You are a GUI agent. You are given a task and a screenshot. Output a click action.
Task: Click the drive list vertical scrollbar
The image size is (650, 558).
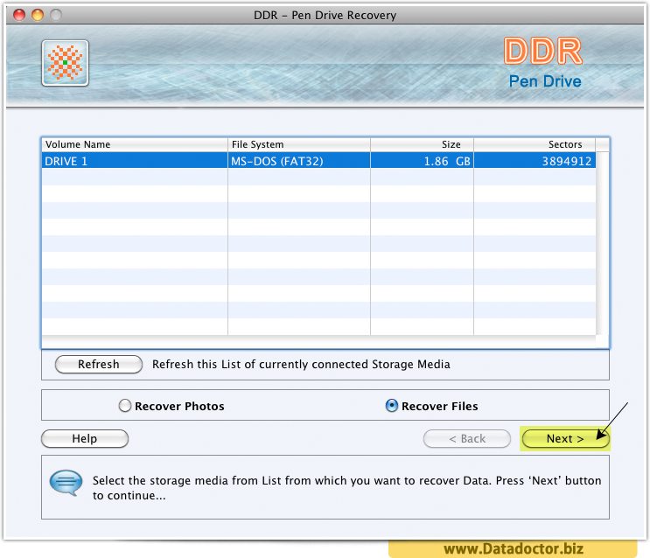coord(603,243)
